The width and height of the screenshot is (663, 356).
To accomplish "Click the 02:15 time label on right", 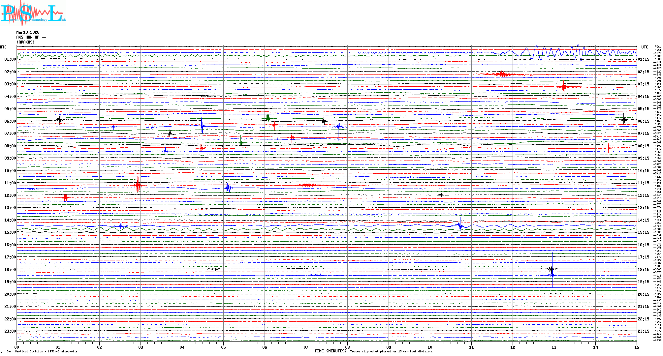I will pyautogui.click(x=643, y=72).
